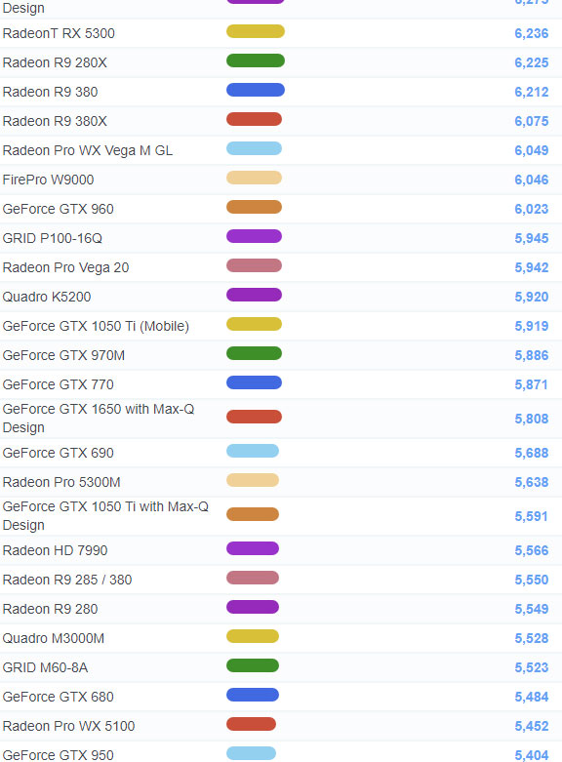This screenshot has height=762, width=562.
Task: Click the score 5,591
Action: (x=532, y=516)
